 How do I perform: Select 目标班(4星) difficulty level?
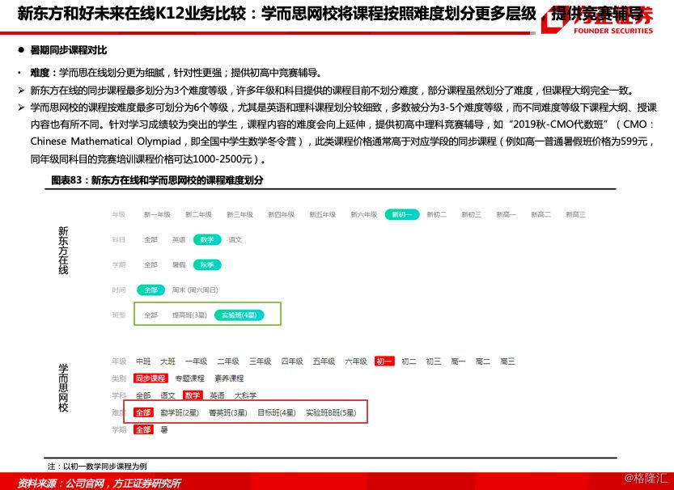coord(277,412)
